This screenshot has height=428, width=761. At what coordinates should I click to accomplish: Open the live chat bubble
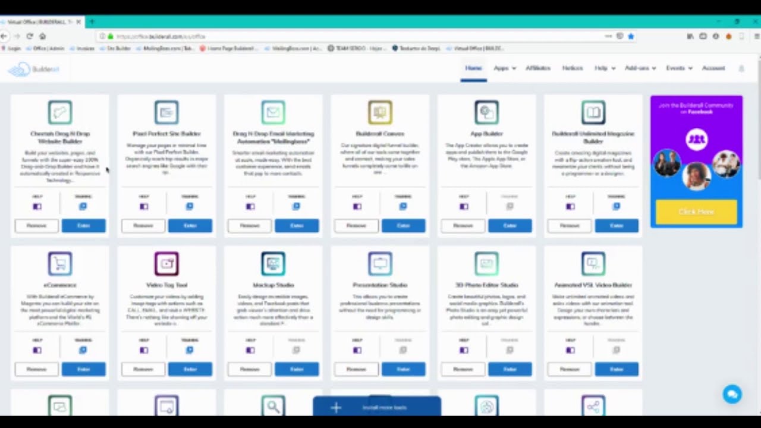732,394
